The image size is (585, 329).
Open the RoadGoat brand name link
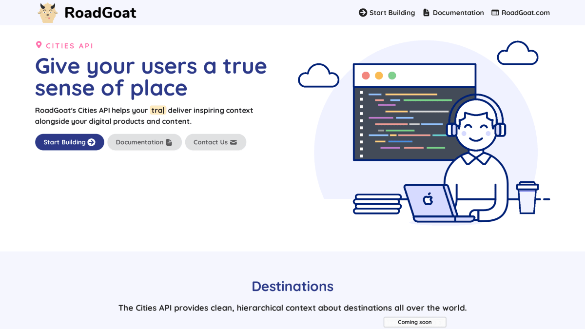click(100, 13)
